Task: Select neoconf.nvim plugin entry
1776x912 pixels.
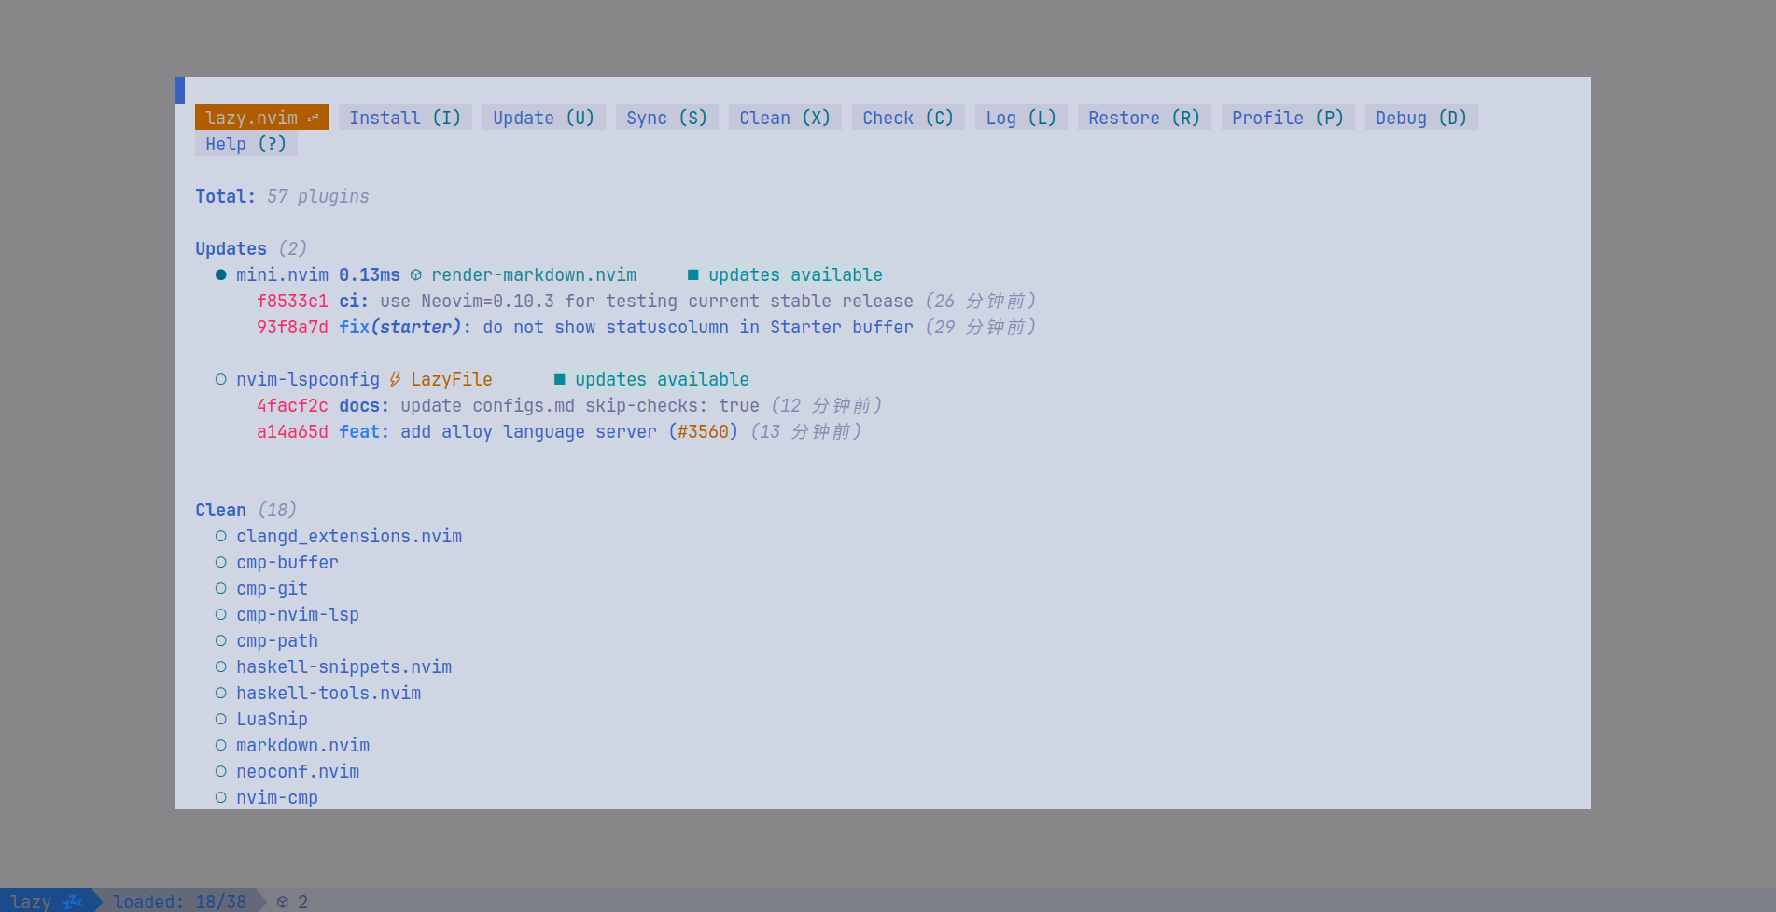Action: point(298,771)
